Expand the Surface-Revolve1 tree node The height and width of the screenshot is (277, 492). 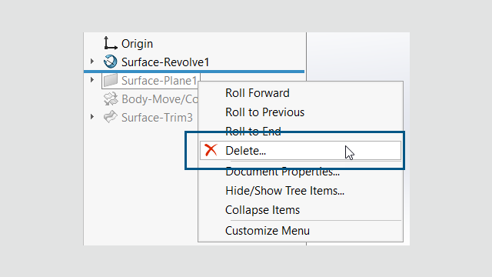click(92, 62)
